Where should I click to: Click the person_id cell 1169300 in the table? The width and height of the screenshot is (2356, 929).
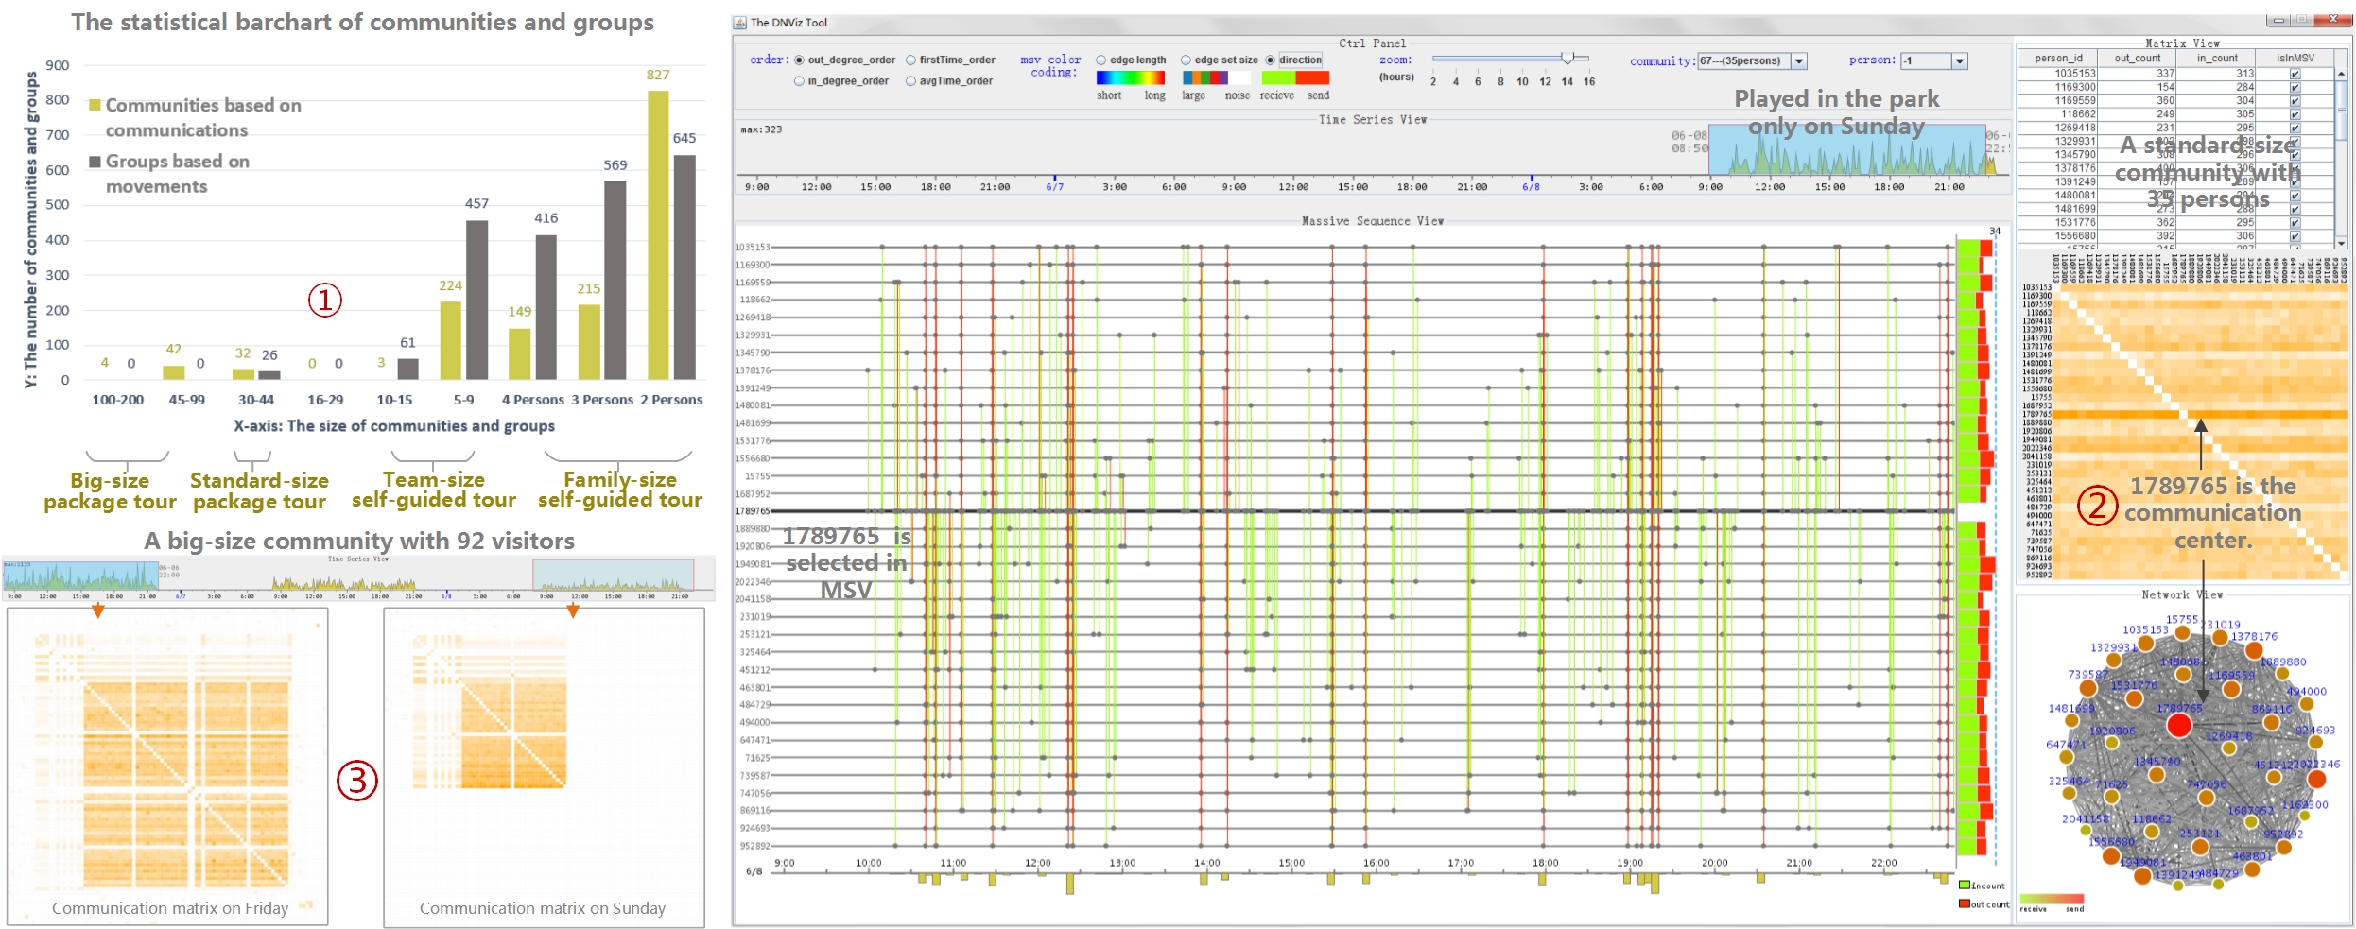(2058, 87)
